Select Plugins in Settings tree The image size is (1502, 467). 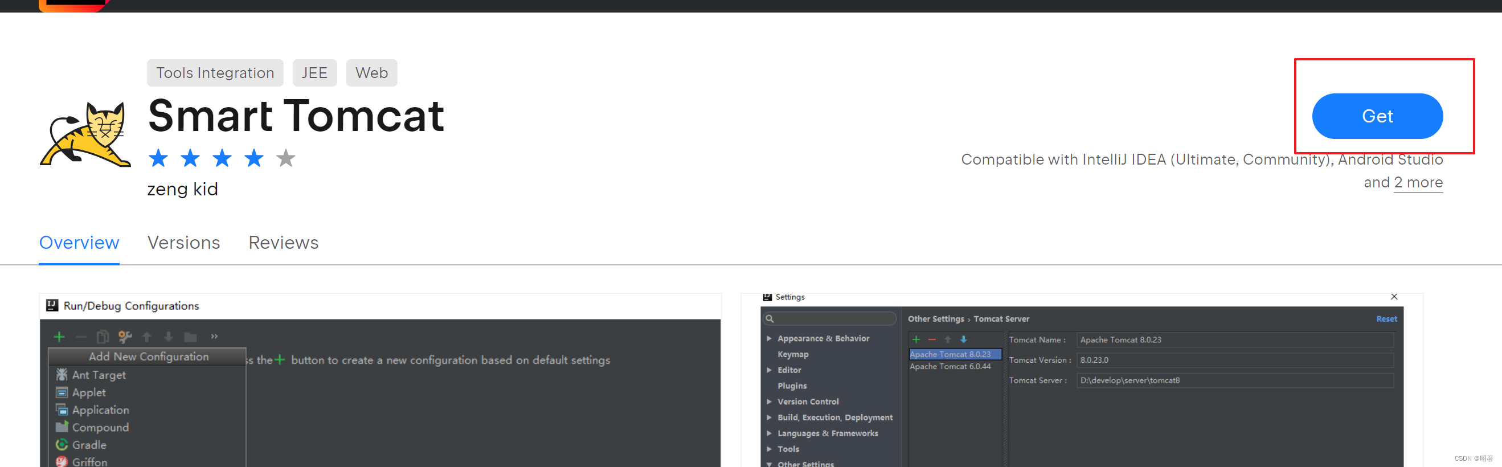(792, 386)
